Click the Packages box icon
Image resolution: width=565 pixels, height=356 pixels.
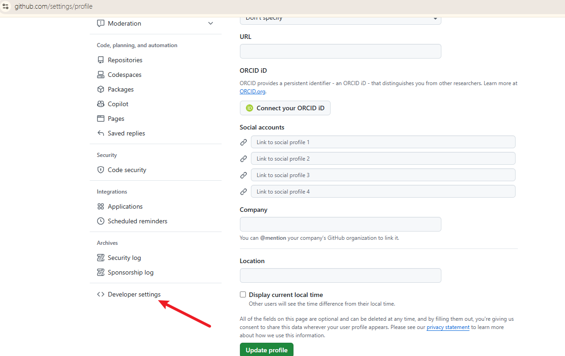click(x=101, y=89)
